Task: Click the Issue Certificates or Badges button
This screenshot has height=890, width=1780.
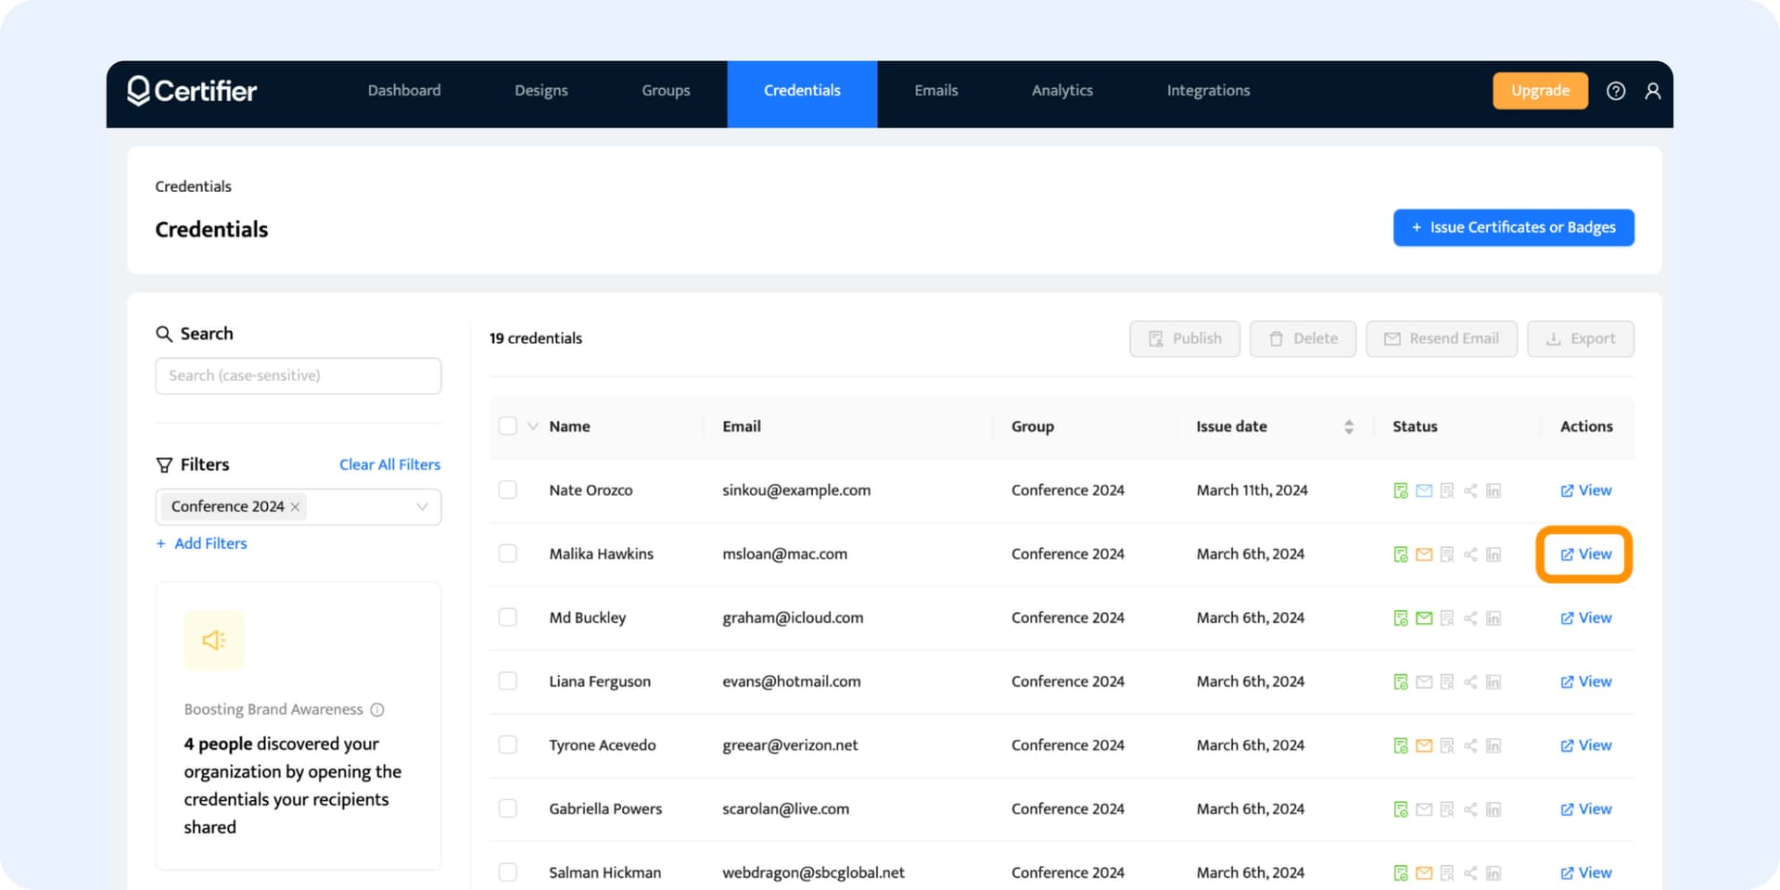Action: point(1513,227)
